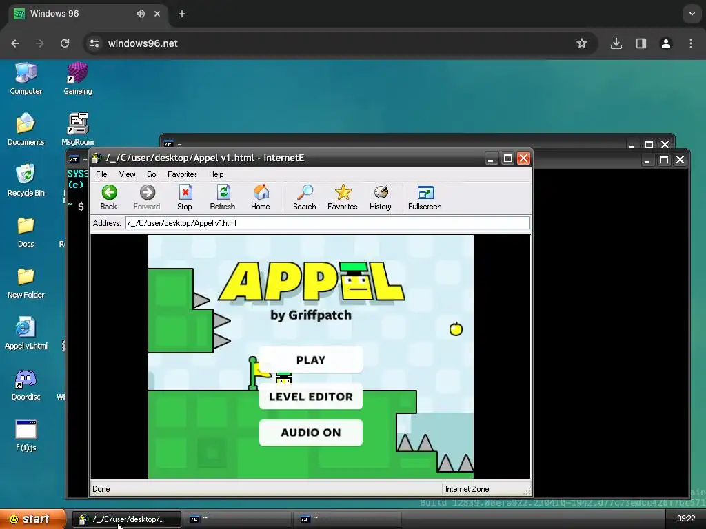This screenshot has height=529, width=706.
Task: Reload the Chrome browser page
Action: pos(65,43)
